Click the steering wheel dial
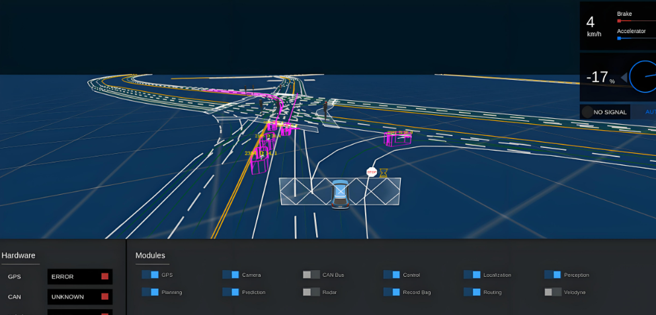Screen dimensions: 656x315 [x=643, y=77]
